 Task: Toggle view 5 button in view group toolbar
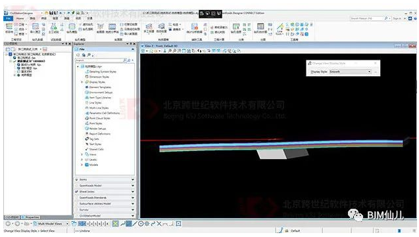(95, 224)
